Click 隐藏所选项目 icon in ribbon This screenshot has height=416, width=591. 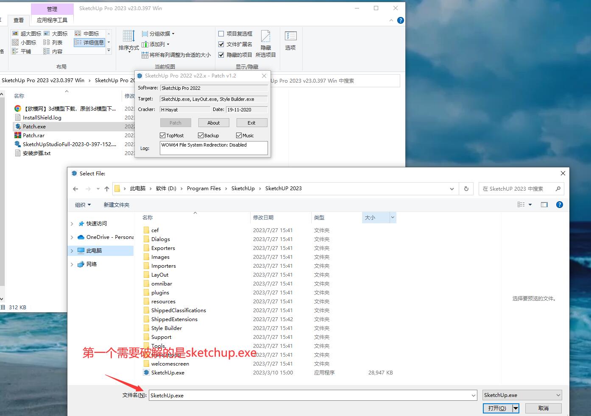[266, 44]
